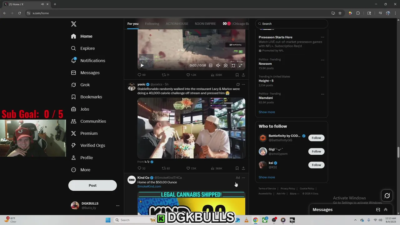Open DGKBULLS account options menu
The image size is (400, 225).
pyautogui.click(x=117, y=206)
